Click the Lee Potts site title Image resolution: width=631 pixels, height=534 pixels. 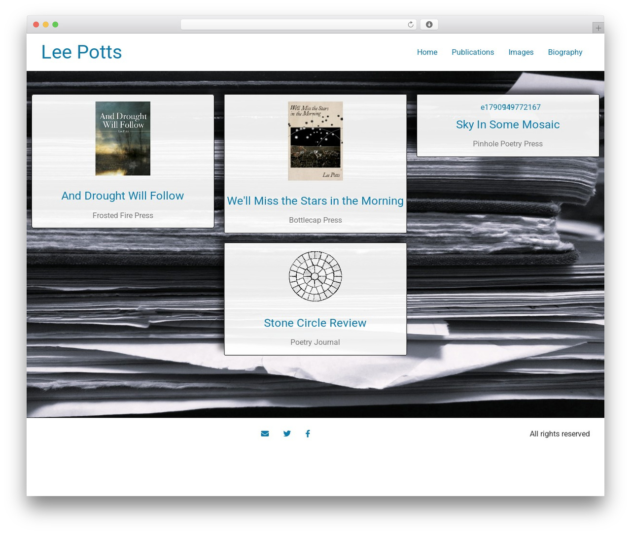point(81,52)
